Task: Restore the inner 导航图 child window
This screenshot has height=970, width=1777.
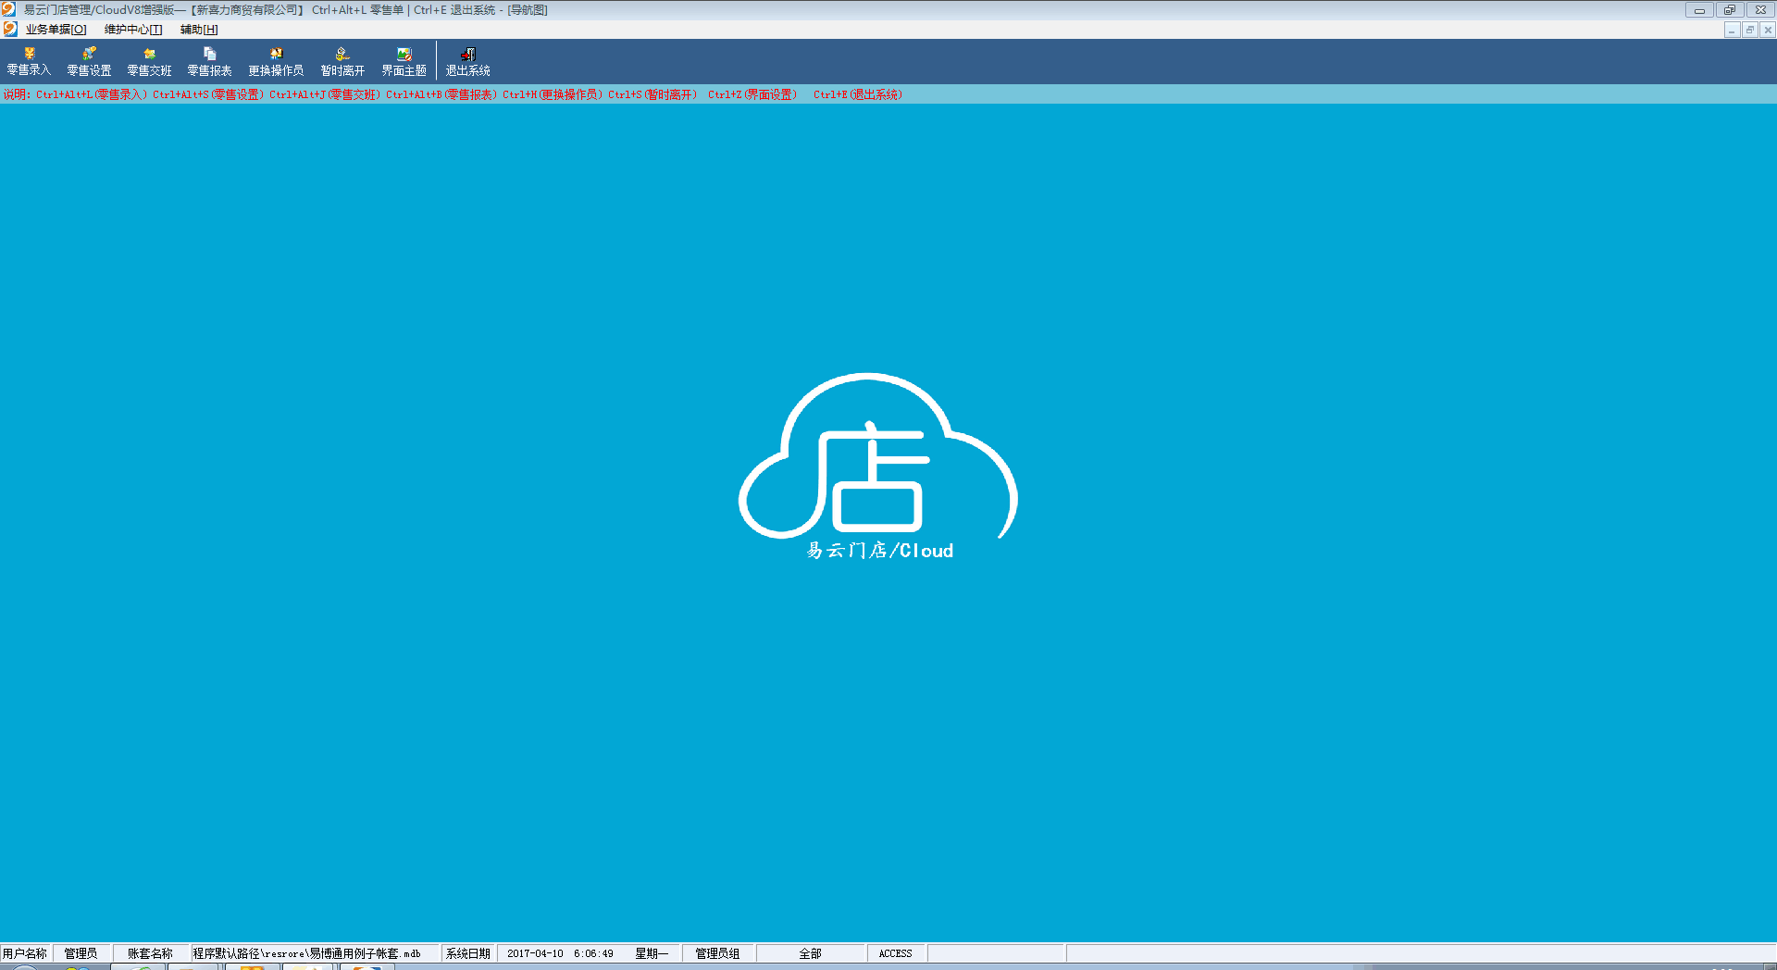Action: point(1749,30)
